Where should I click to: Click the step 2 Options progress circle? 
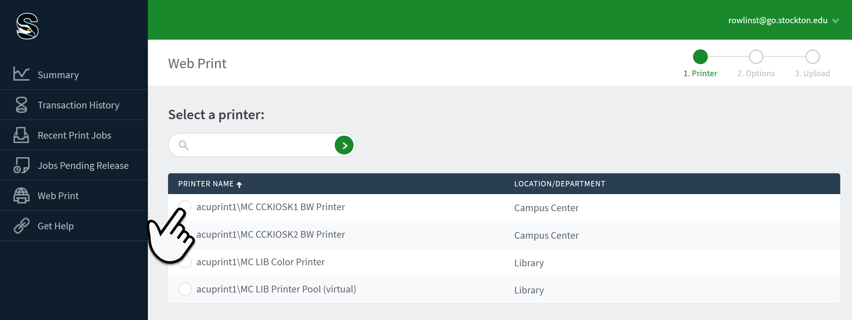pos(756,57)
